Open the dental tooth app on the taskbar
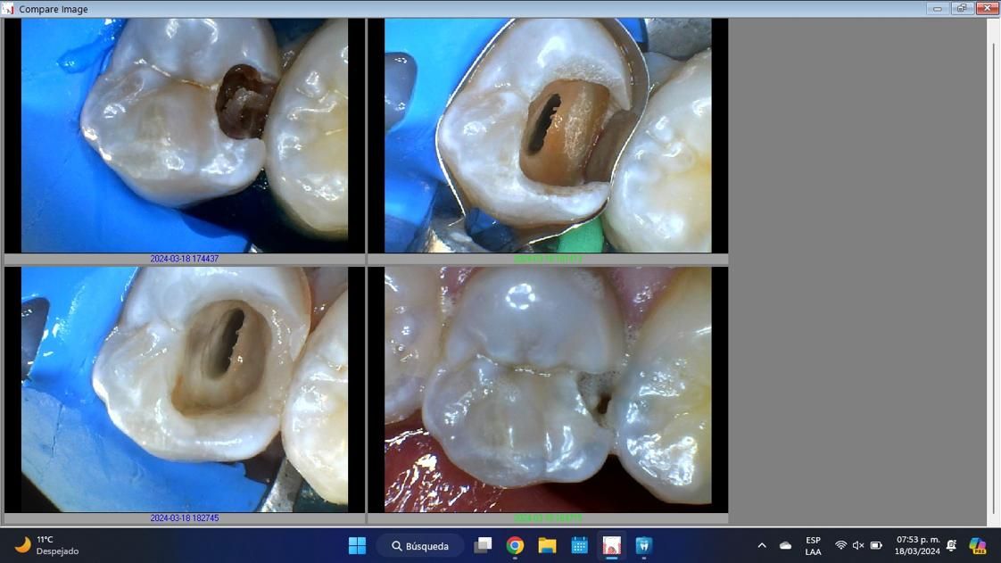This screenshot has height=563, width=1001. pos(643,545)
